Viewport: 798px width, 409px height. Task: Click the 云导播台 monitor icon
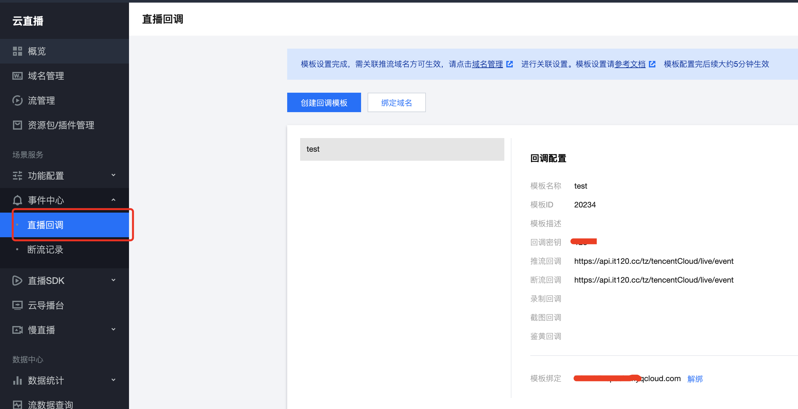(17, 305)
